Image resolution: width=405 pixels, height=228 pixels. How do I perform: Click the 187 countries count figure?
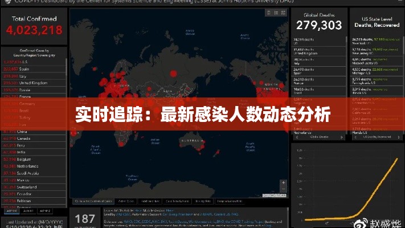pyautogui.click(x=85, y=219)
